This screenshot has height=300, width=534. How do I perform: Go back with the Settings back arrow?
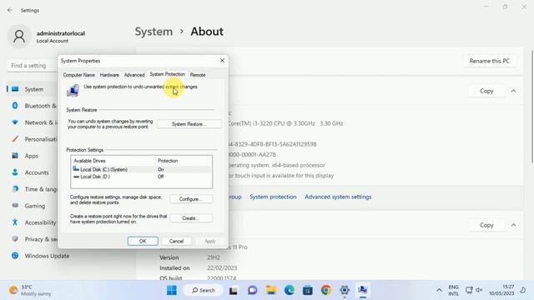tap(9, 10)
